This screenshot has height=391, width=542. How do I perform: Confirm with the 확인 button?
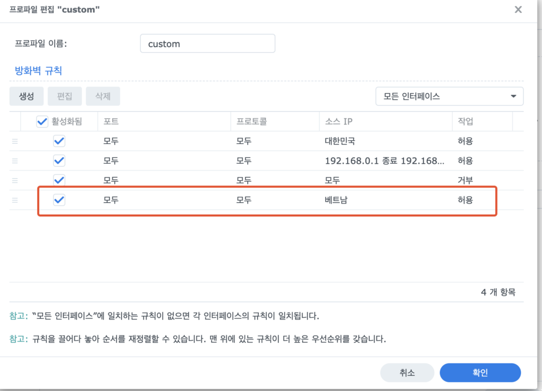[x=480, y=372]
